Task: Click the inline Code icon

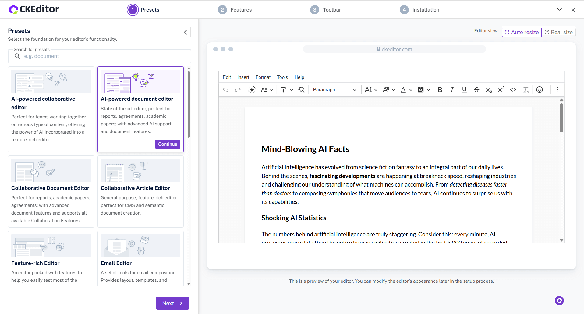Action: [x=513, y=90]
